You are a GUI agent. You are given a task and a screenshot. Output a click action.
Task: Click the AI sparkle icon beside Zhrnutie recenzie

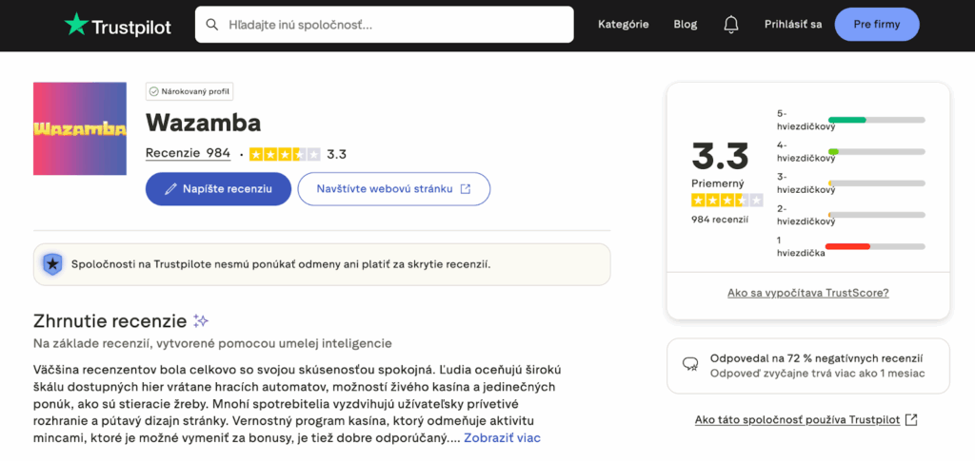(201, 320)
